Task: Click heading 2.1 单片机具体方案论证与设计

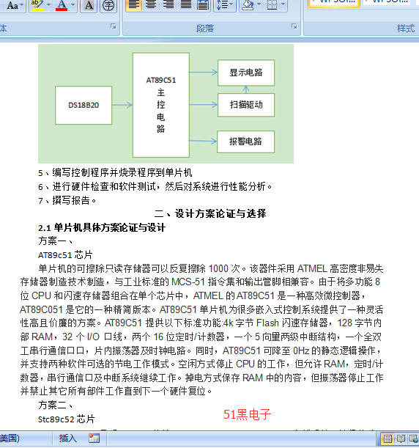Action: (x=102, y=228)
